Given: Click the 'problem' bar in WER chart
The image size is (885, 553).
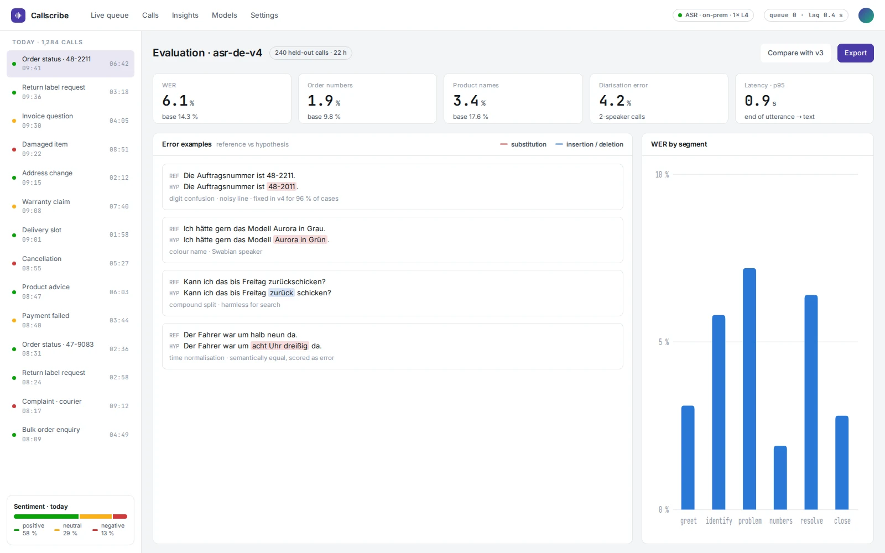Looking at the screenshot, I should pos(749,389).
